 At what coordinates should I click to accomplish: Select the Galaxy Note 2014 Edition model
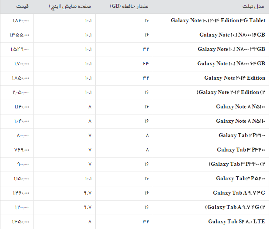(234, 78)
